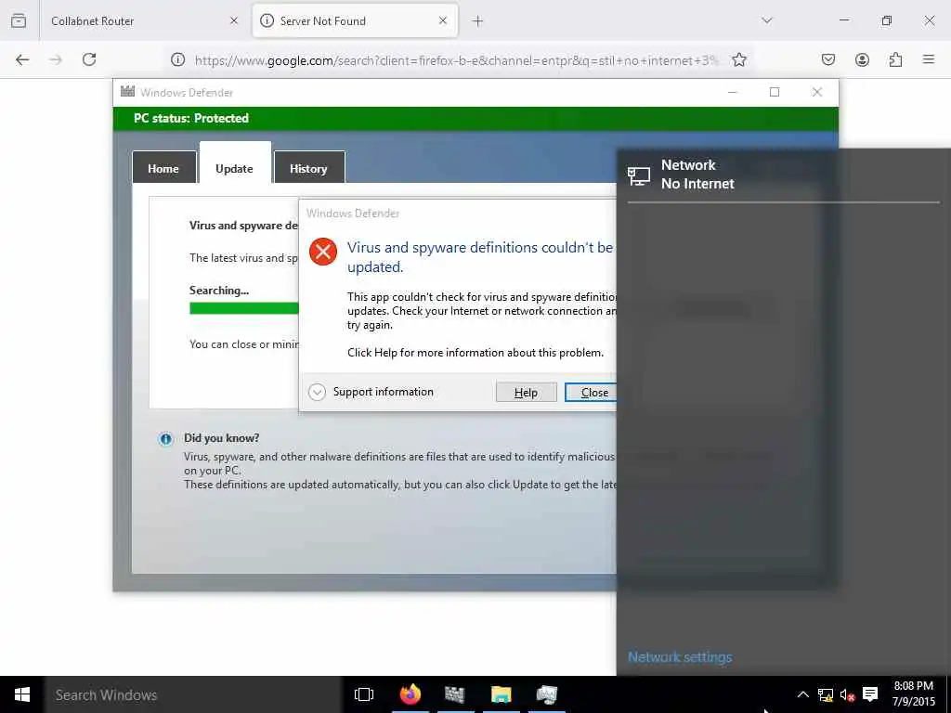Click the network tray icon
The image size is (951, 713).
[825, 694]
